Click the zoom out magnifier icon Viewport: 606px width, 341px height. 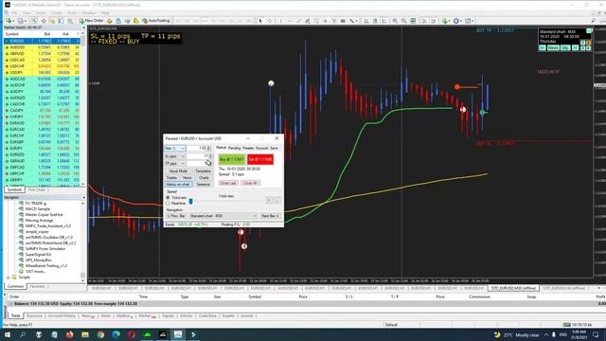coord(403,21)
